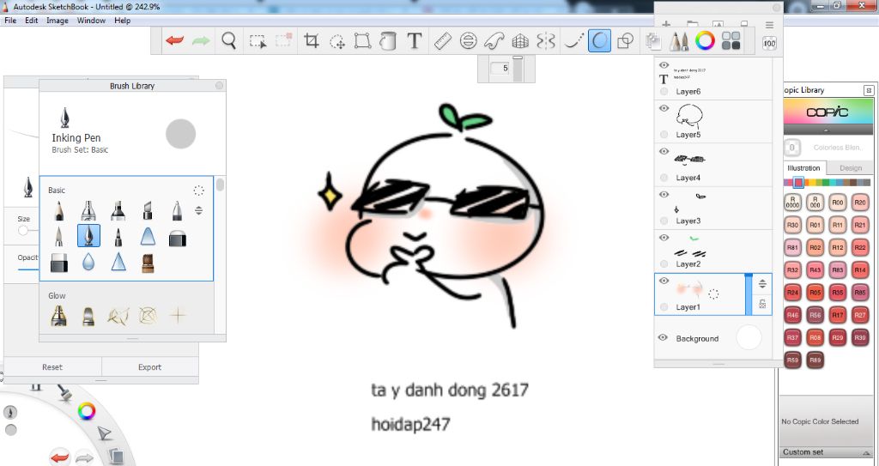
Task: Select the Layer5 thumbnail
Action: point(689,116)
